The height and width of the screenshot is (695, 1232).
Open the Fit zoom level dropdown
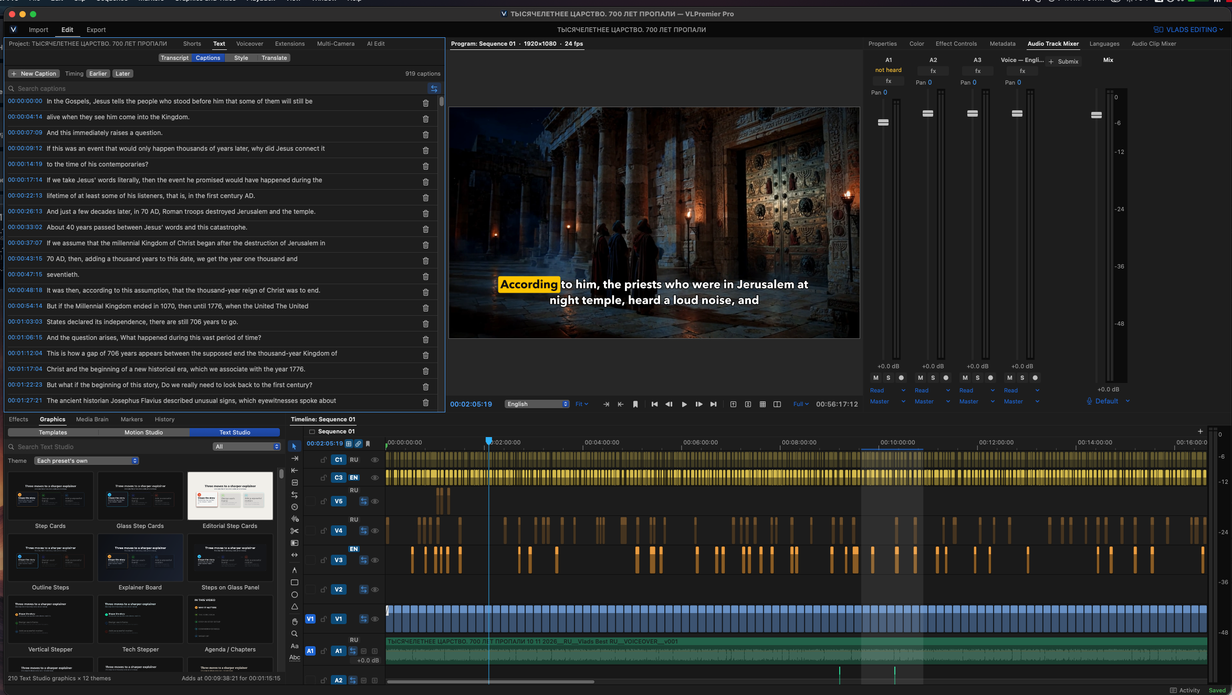pos(582,404)
